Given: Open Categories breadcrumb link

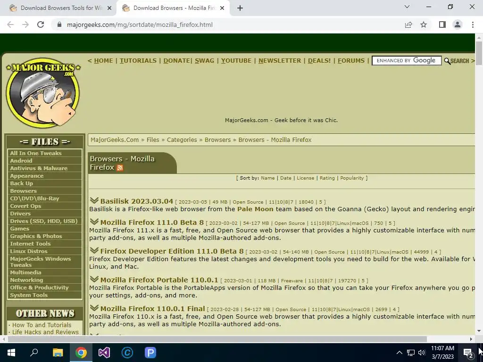Looking at the screenshot, I should pos(182,140).
